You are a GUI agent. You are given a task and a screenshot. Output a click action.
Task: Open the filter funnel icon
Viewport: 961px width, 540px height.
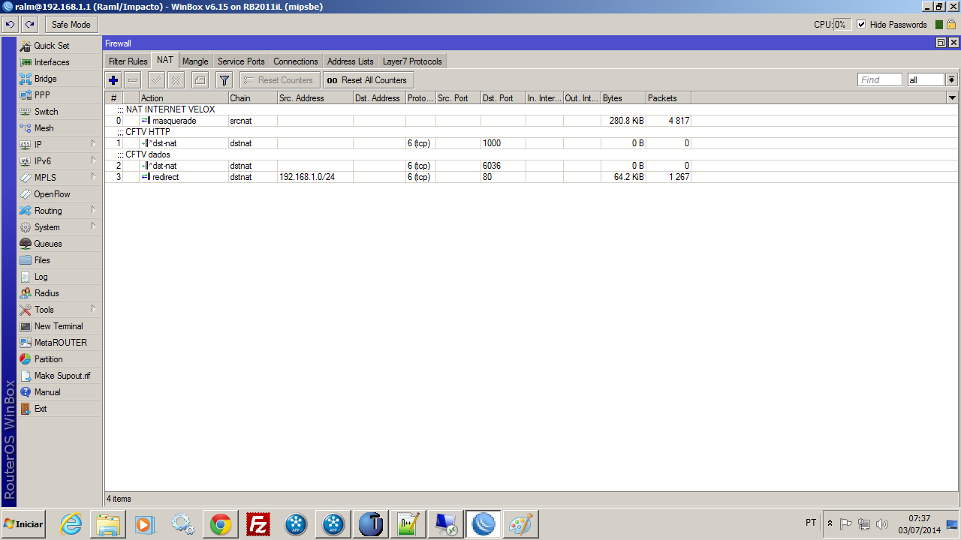tap(224, 80)
